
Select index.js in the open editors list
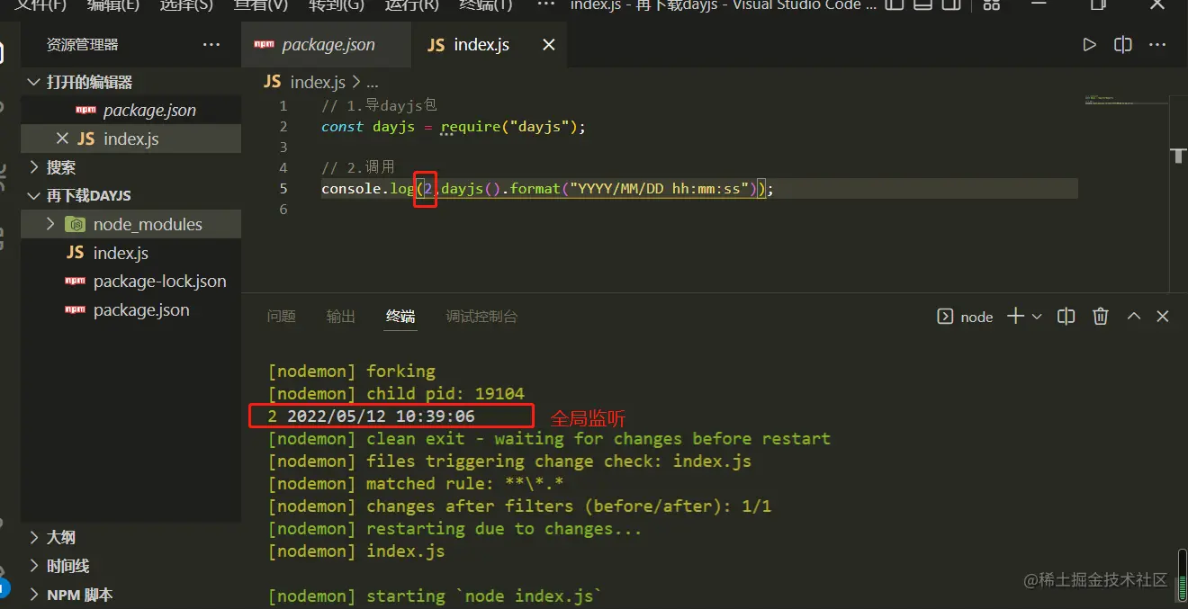point(131,139)
